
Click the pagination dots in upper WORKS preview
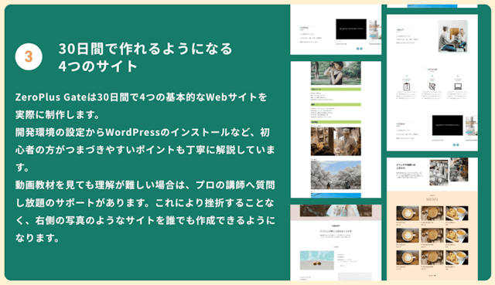click(x=360, y=49)
